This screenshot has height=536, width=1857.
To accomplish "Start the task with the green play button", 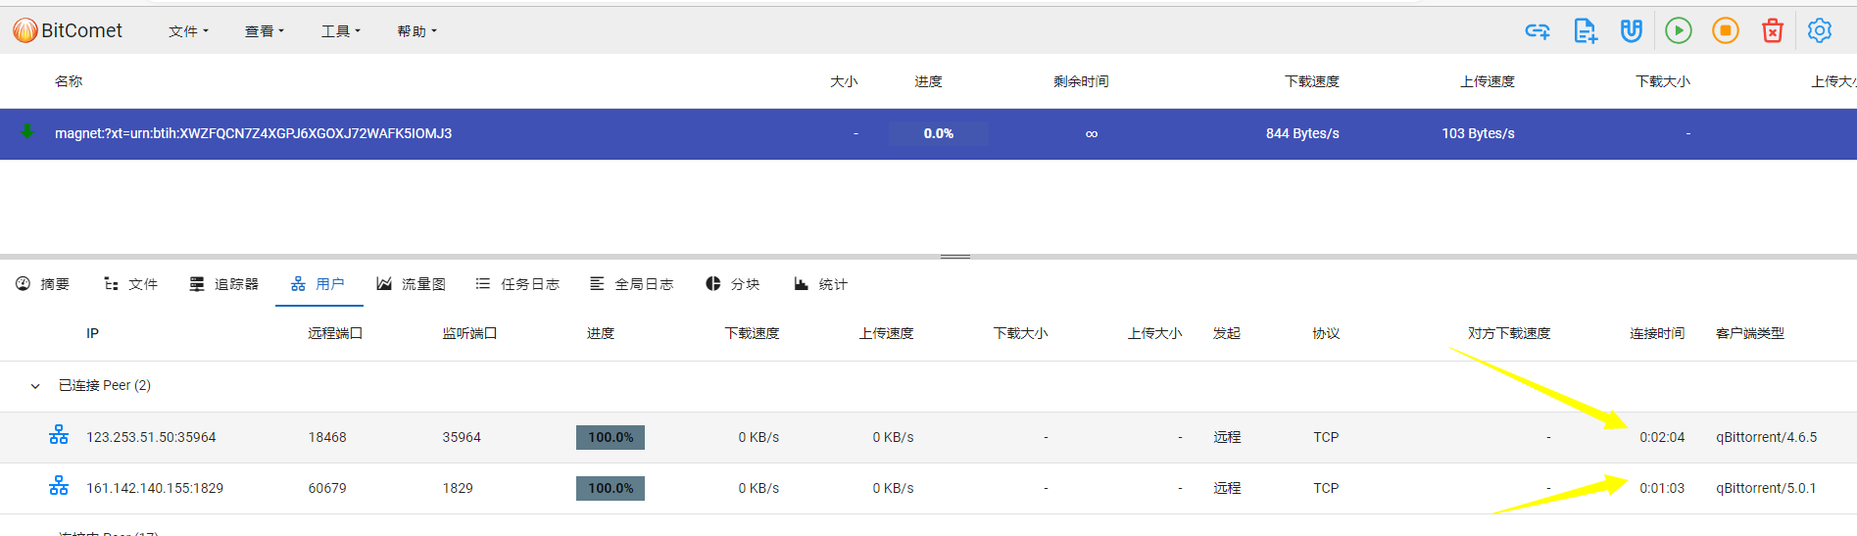I will click(x=1679, y=31).
